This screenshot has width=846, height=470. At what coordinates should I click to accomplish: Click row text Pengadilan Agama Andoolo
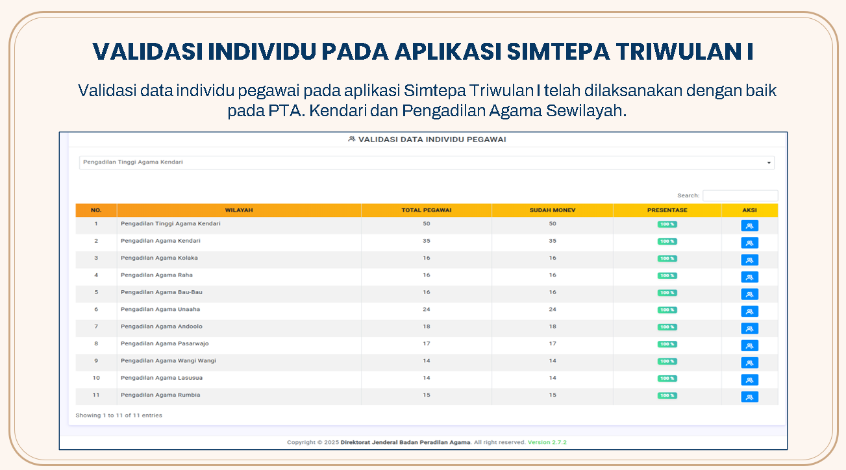(160, 327)
